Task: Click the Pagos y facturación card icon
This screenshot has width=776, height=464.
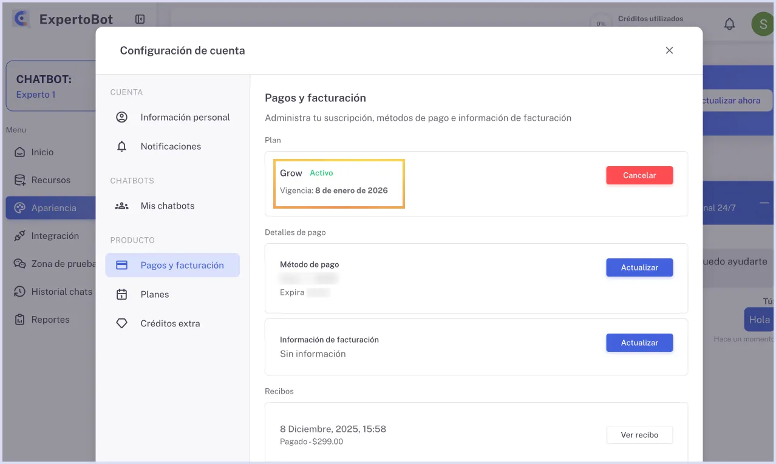Action: coord(121,265)
